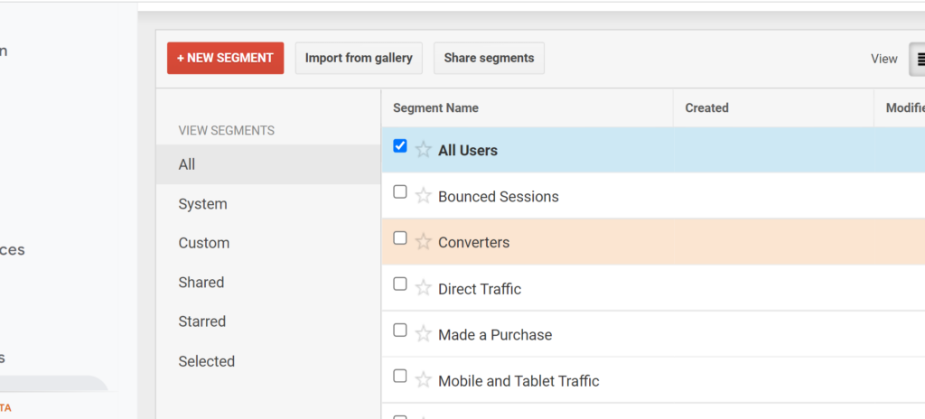Filter to Shared segments

(x=268, y=282)
